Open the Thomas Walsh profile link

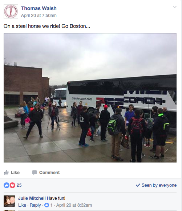pyautogui.click(x=39, y=8)
